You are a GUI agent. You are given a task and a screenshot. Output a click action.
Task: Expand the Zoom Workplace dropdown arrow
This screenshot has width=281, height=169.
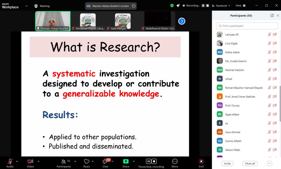(x=26, y=6)
